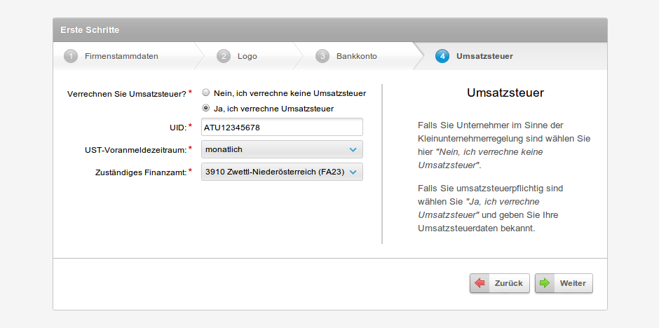Click the step 2 number circle
This screenshot has width=659, height=328.
coord(224,56)
